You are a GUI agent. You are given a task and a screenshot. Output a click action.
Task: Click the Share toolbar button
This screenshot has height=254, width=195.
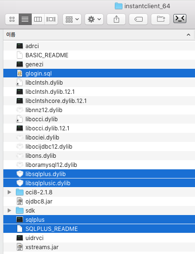pos(116,19)
